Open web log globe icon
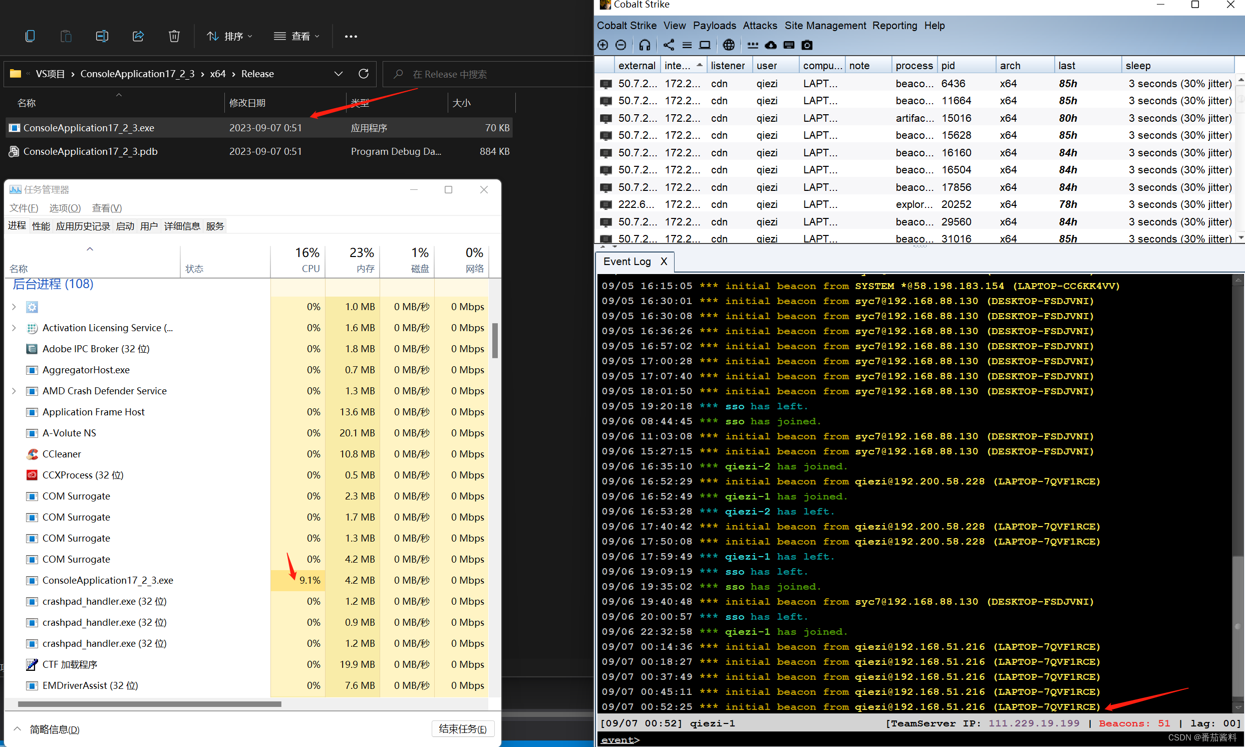This screenshot has width=1245, height=747. pos(728,45)
